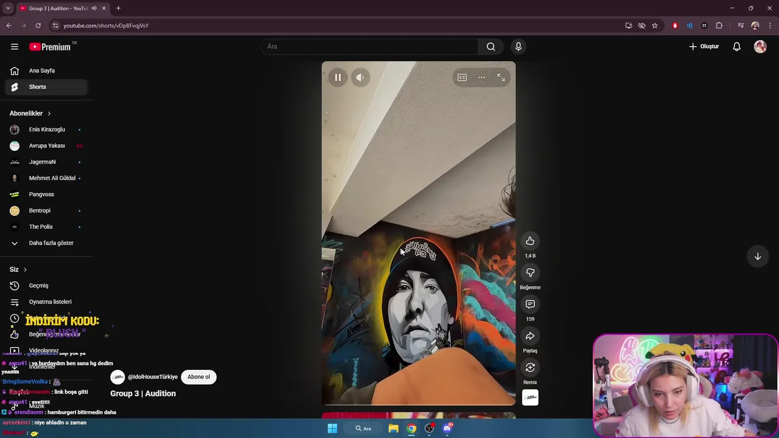Open a new browser tab
Viewport: 779px width, 438px height.
(118, 9)
